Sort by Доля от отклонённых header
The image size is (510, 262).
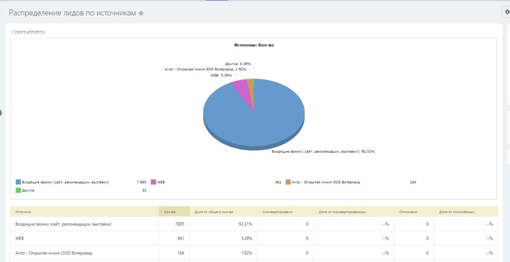(457, 212)
